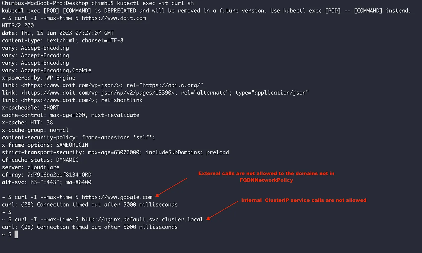The height and width of the screenshot is (253, 422).
Task: Click the nginx.default.svc.cluster.local URL
Action: [143, 220]
